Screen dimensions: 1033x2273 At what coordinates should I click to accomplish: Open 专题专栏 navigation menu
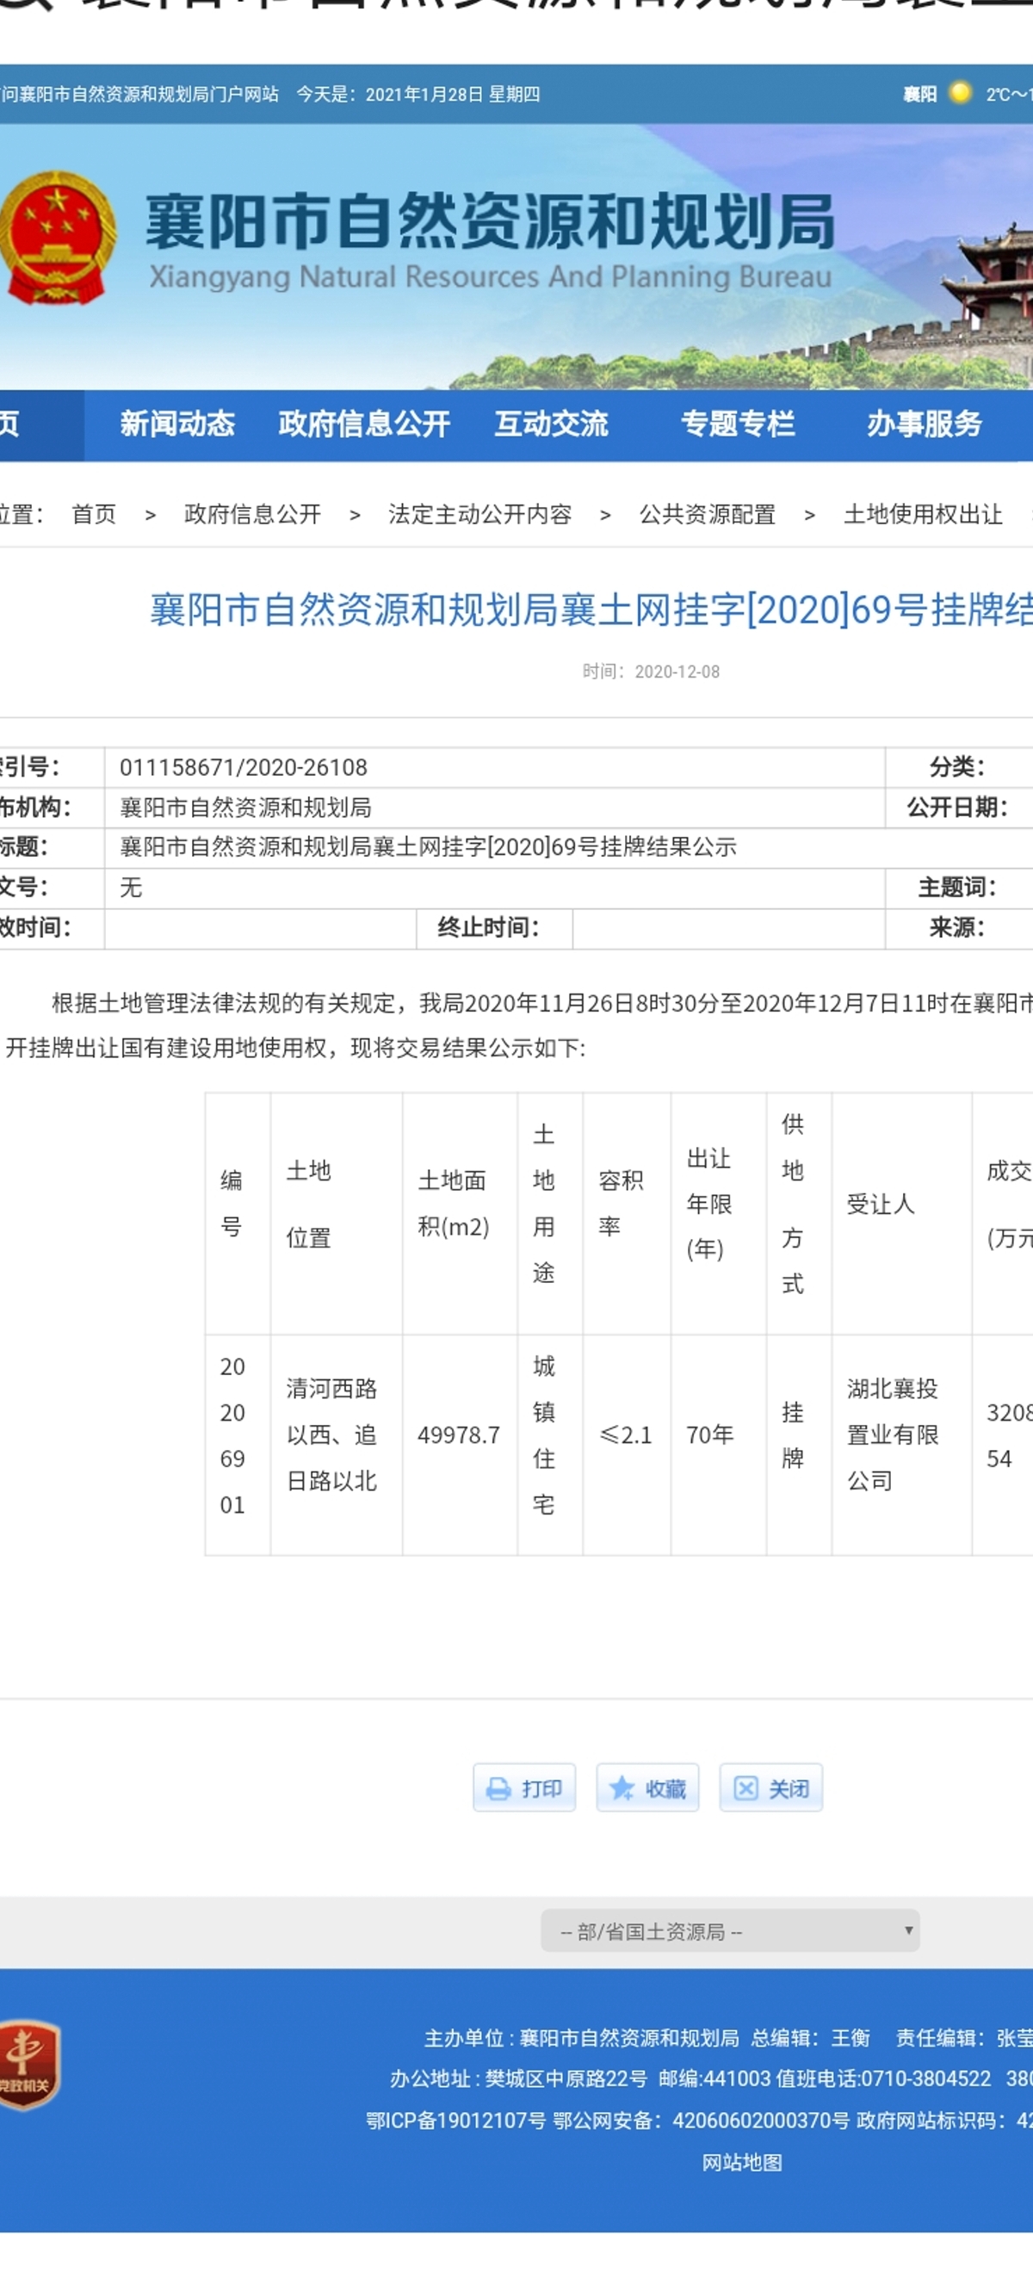tap(738, 424)
